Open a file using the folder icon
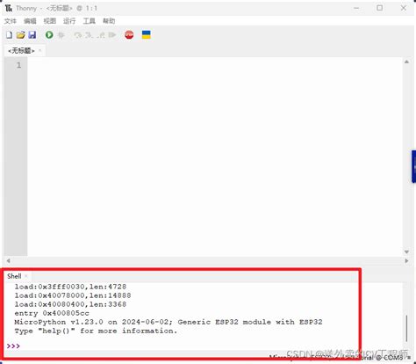The height and width of the screenshot is (364, 416). (x=20, y=35)
